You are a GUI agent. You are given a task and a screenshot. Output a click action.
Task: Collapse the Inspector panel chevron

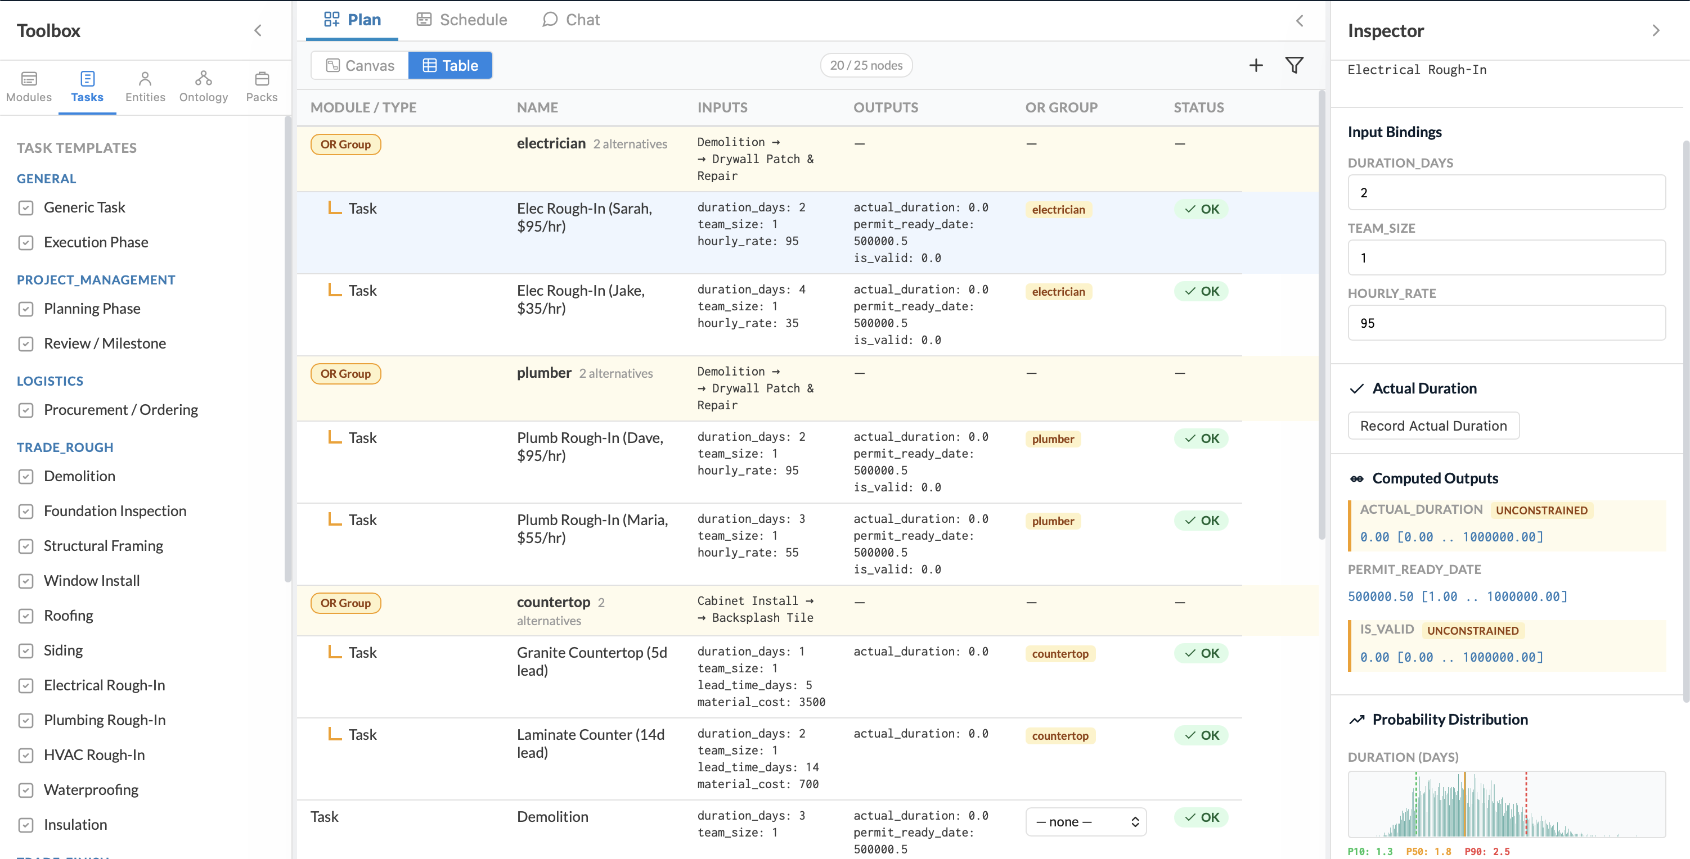coord(1656,30)
